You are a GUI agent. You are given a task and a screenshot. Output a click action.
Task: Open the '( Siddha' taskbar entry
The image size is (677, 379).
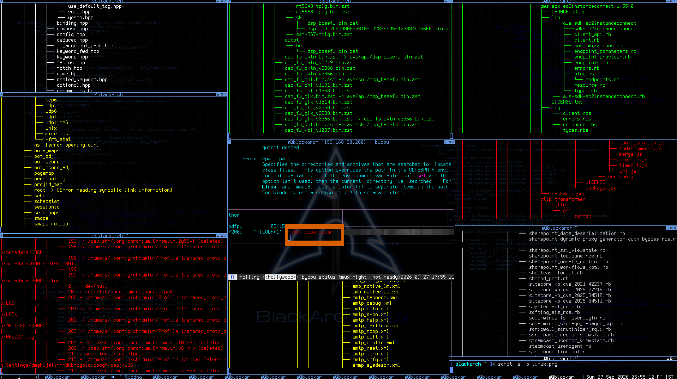(x=131, y=377)
